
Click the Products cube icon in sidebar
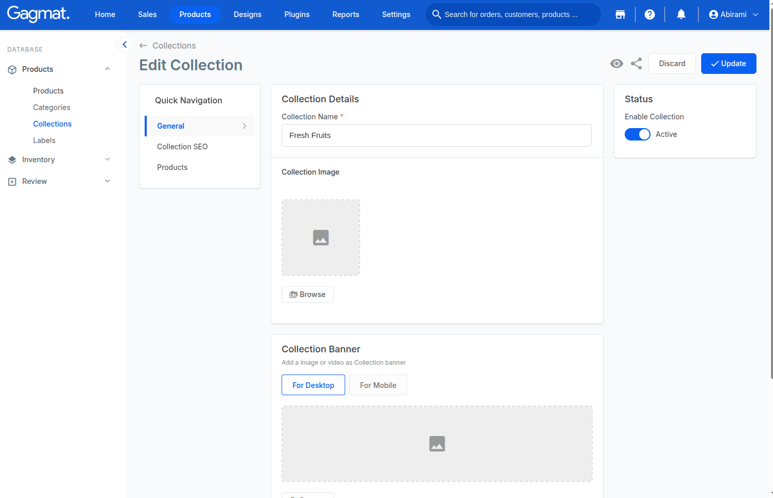pos(12,70)
